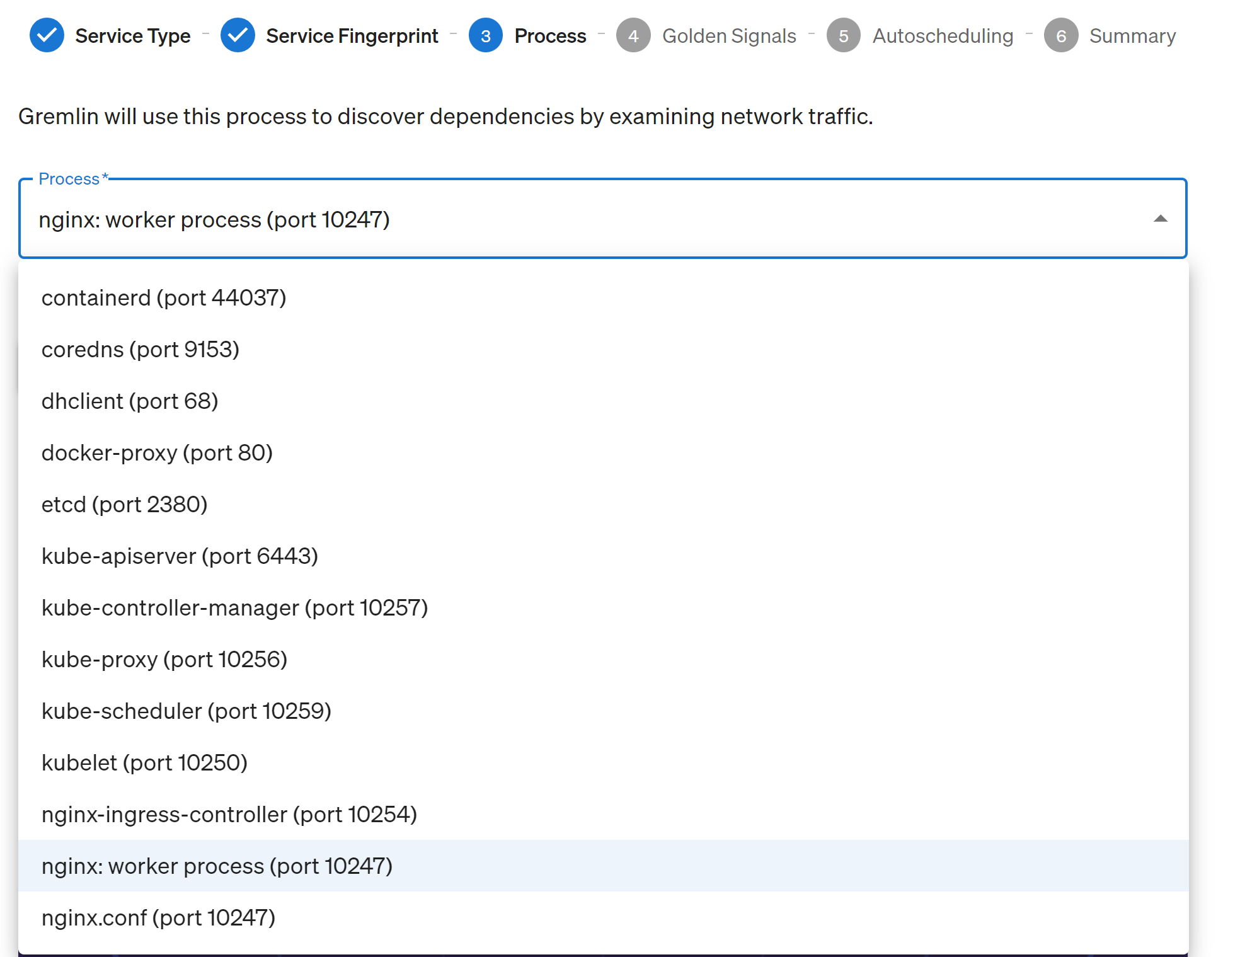The width and height of the screenshot is (1240, 957).
Task: Click the Process combo box field
Action: click(x=603, y=219)
